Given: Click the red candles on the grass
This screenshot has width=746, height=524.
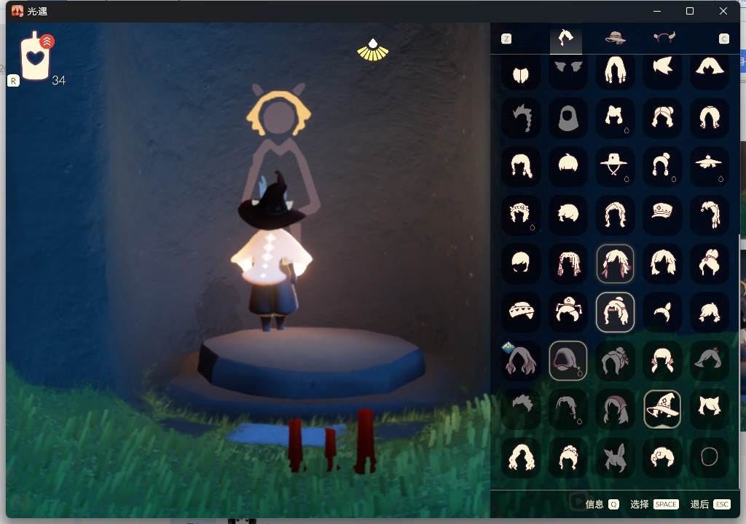Looking at the screenshot, I should pos(331,441).
